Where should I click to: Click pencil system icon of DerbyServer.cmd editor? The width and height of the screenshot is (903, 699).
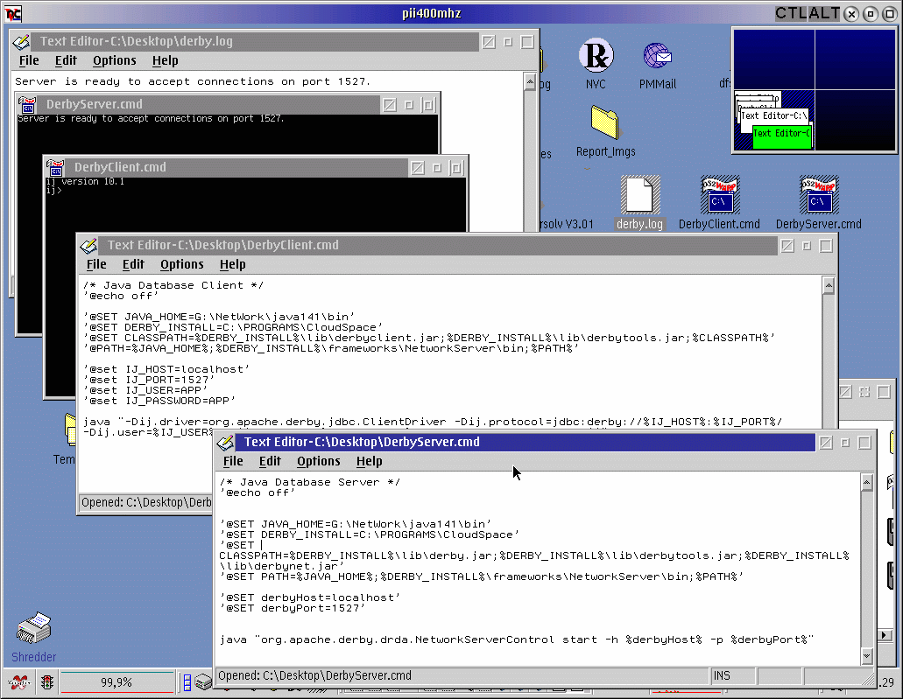tap(228, 442)
